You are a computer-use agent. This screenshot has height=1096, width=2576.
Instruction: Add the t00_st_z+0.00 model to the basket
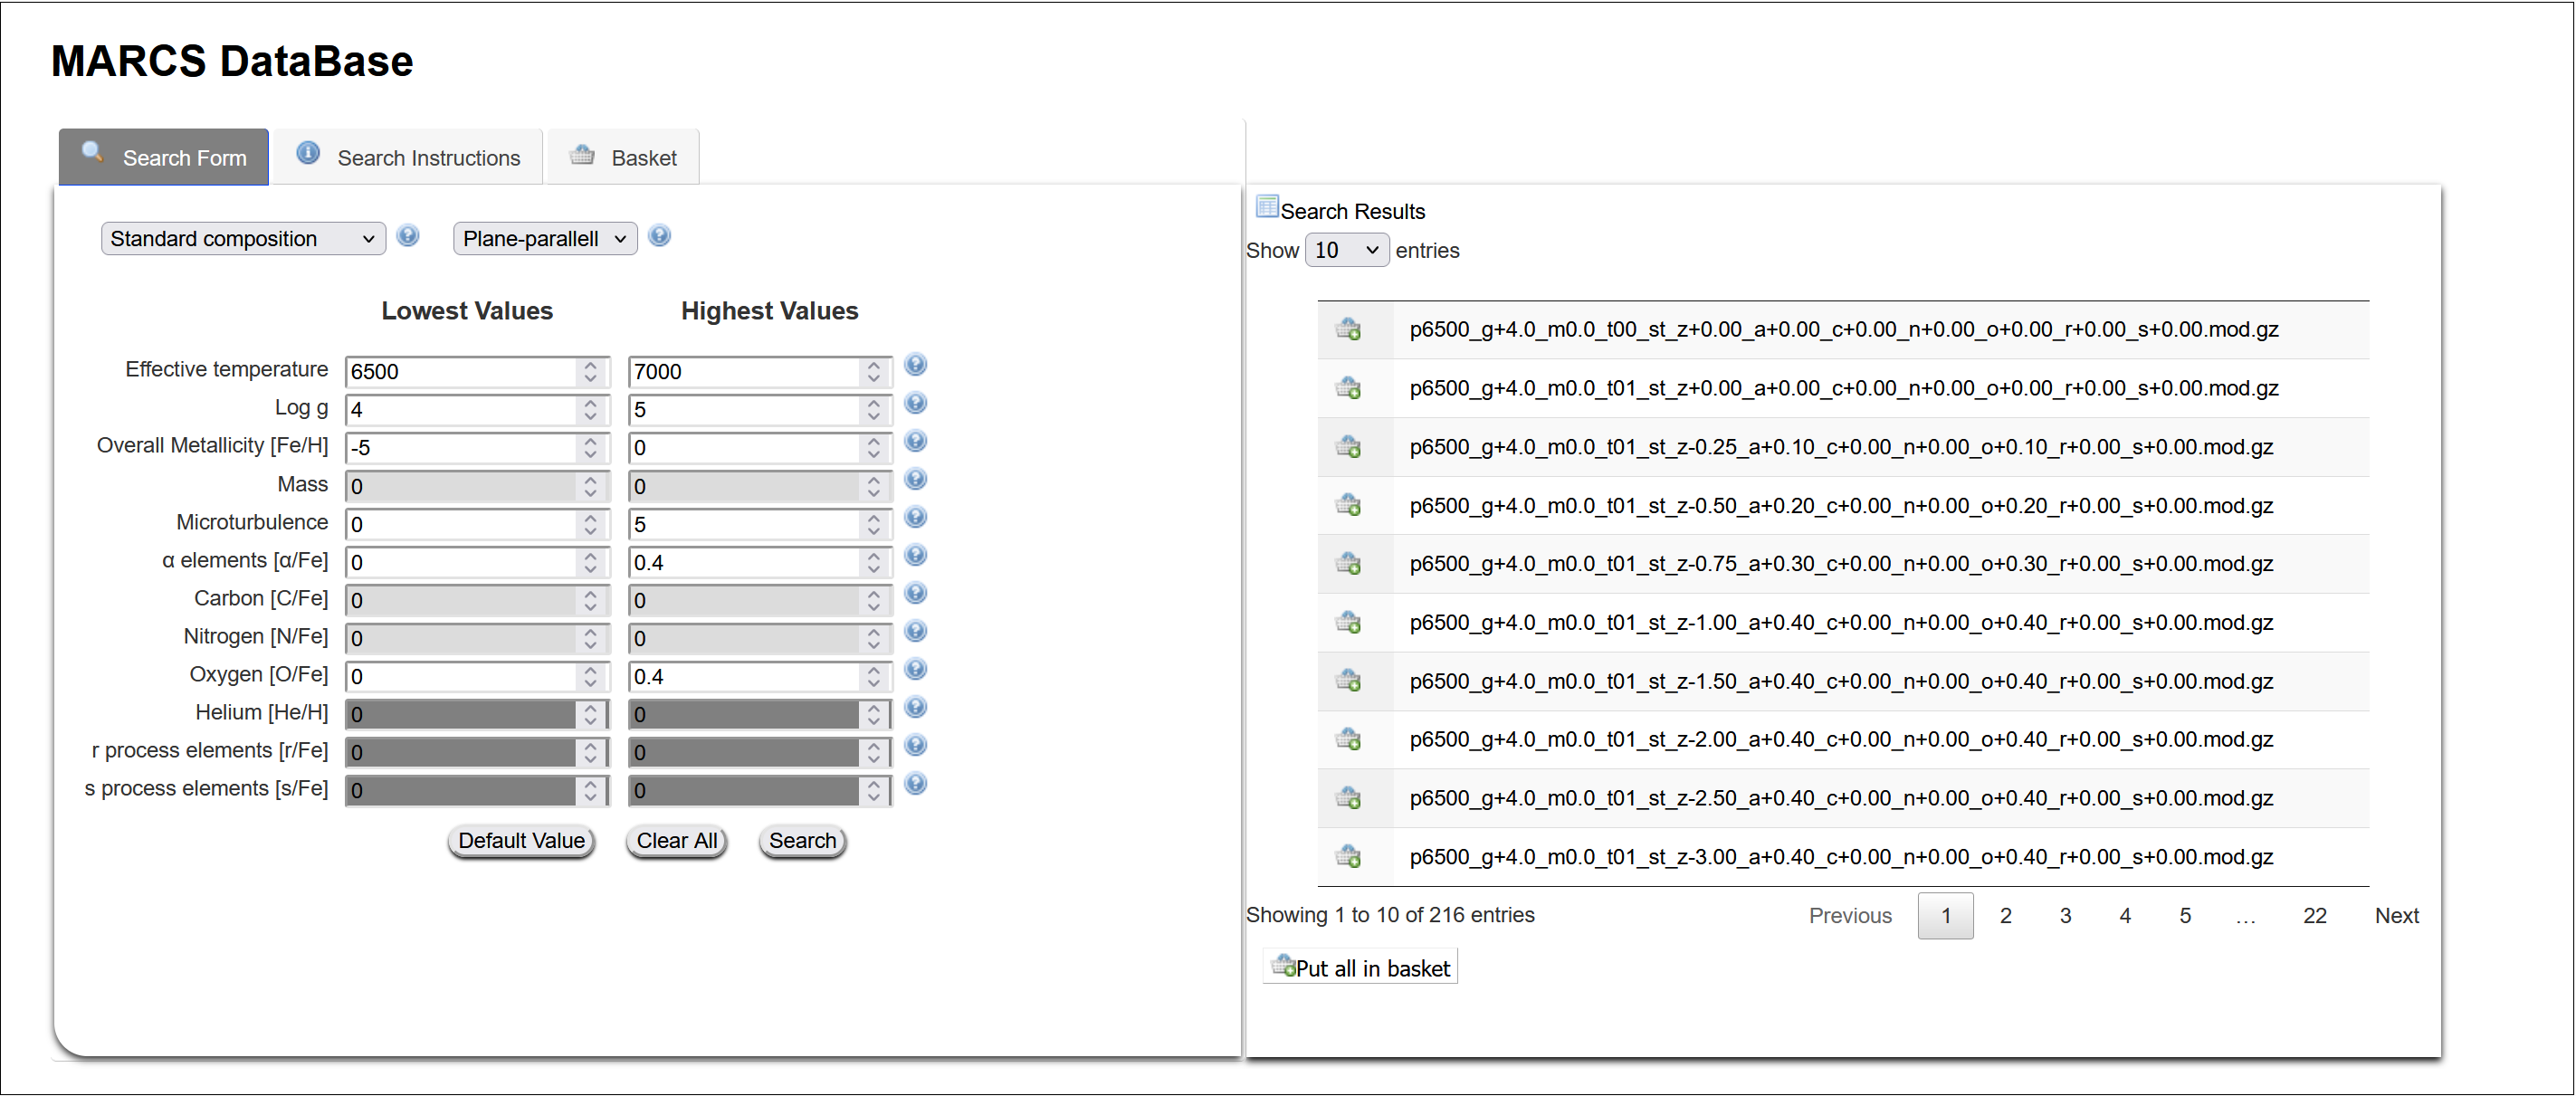click(1348, 329)
